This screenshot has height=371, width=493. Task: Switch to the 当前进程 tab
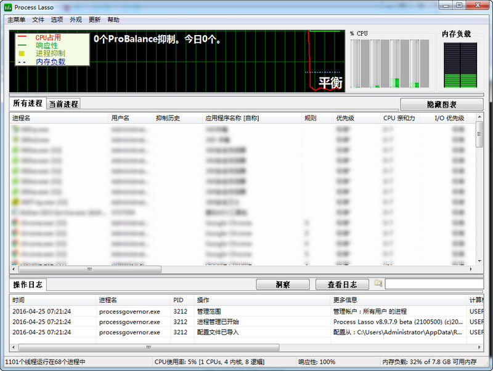(63, 104)
